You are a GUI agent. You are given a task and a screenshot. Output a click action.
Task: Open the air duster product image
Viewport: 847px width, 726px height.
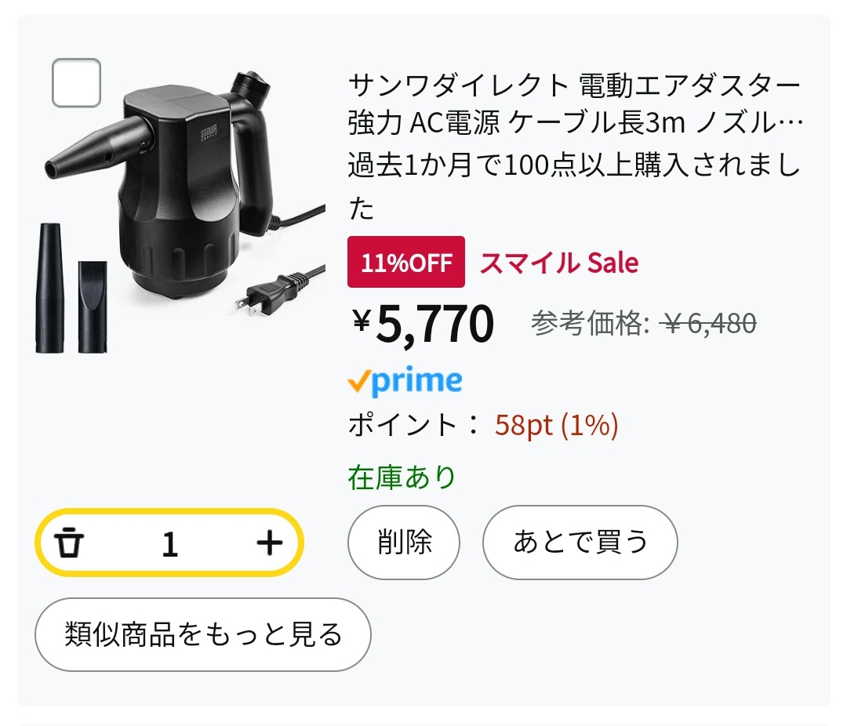[181, 211]
